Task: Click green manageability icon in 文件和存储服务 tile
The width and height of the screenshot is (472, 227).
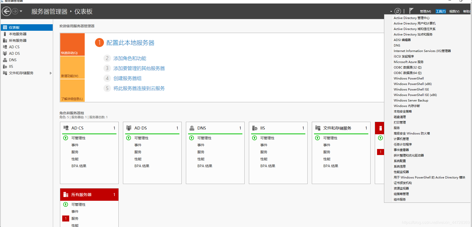Action: coord(318,138)
